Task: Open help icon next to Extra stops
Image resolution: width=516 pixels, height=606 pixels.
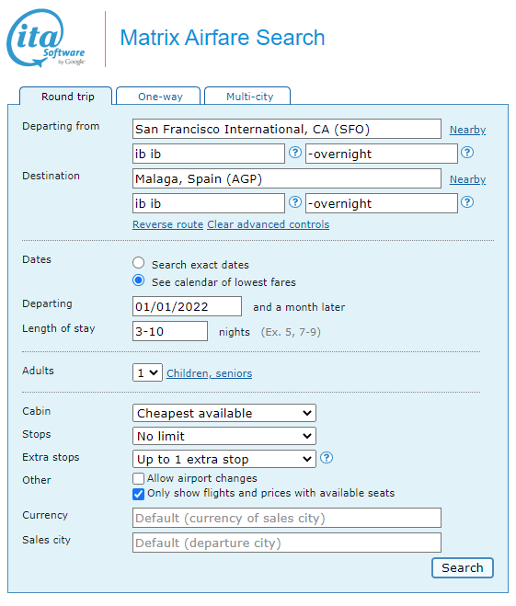Action: pos(327,458)
